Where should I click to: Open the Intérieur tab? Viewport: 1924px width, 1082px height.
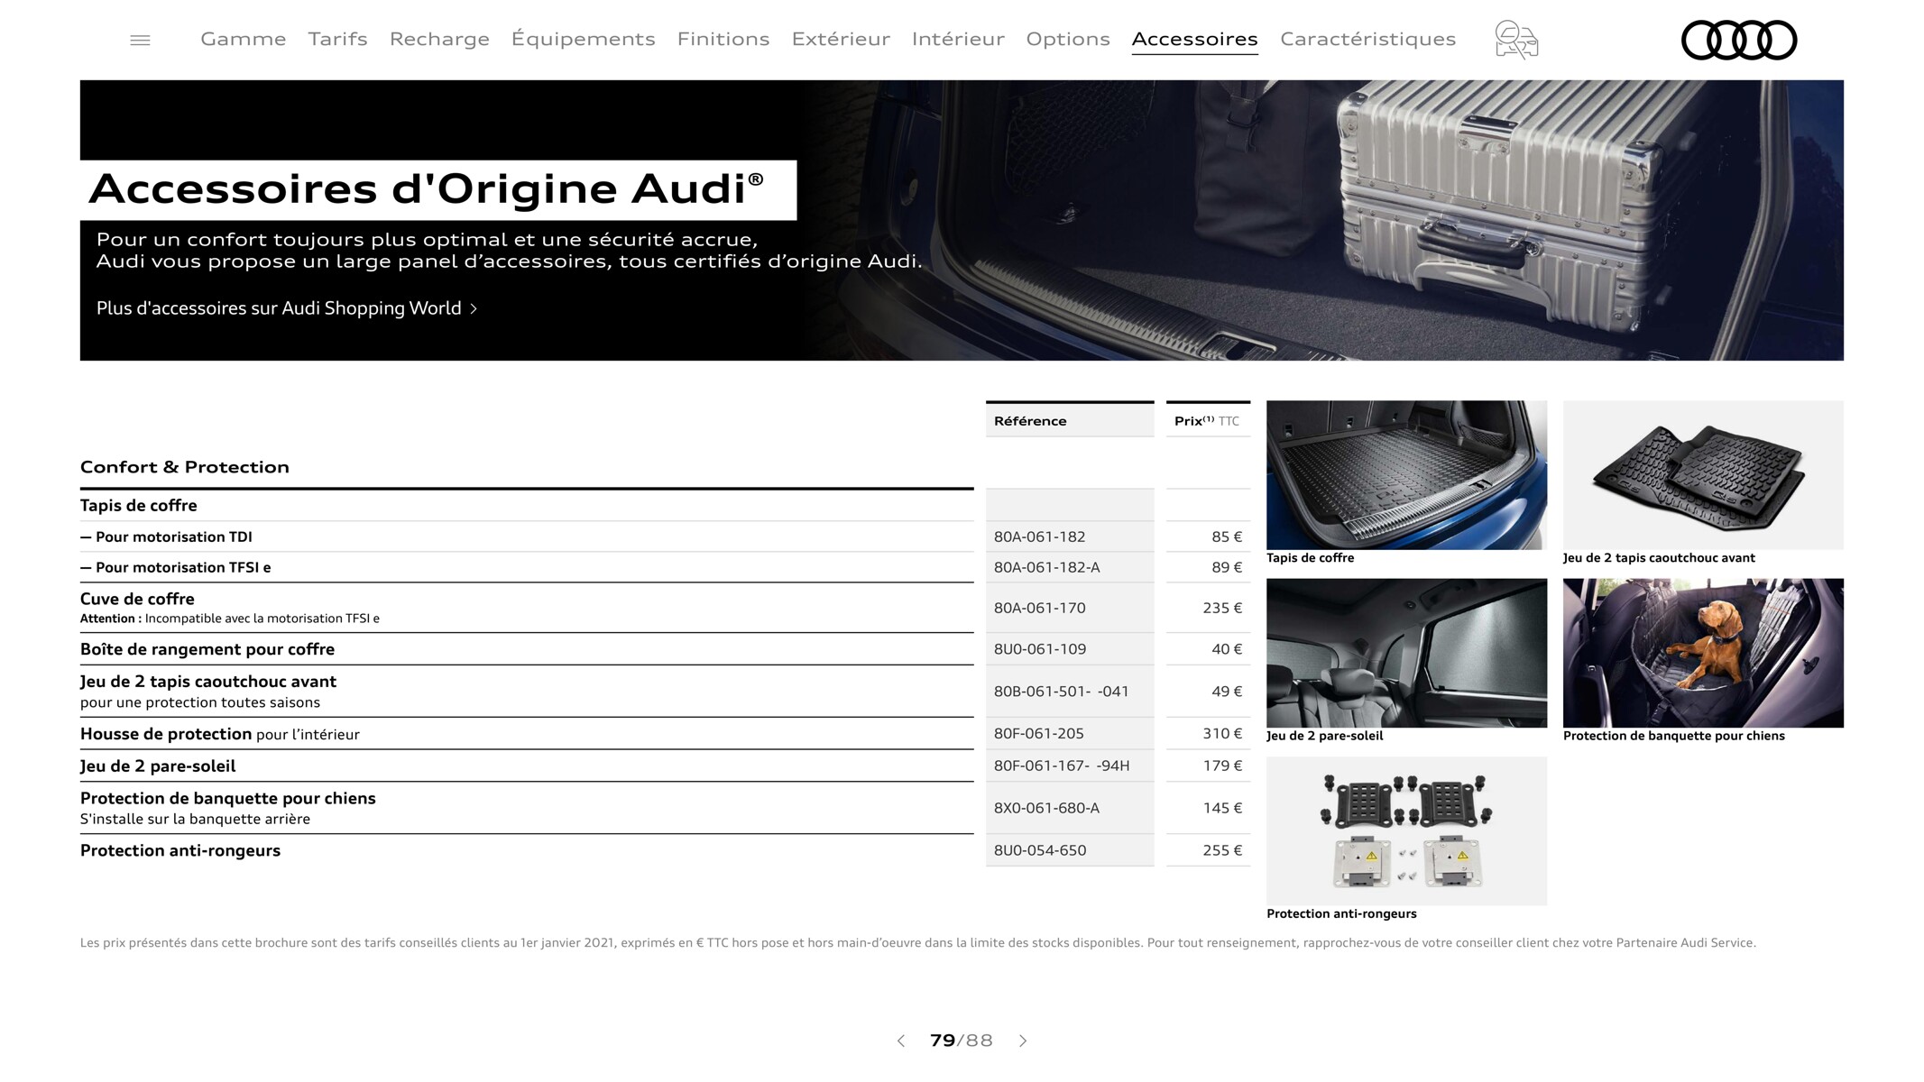point(958,39)
